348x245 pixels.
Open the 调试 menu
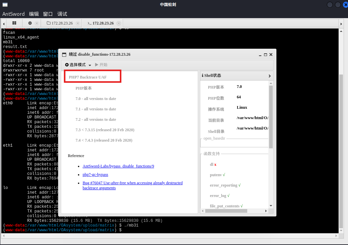pyautogui.click(x=62, y=14)
